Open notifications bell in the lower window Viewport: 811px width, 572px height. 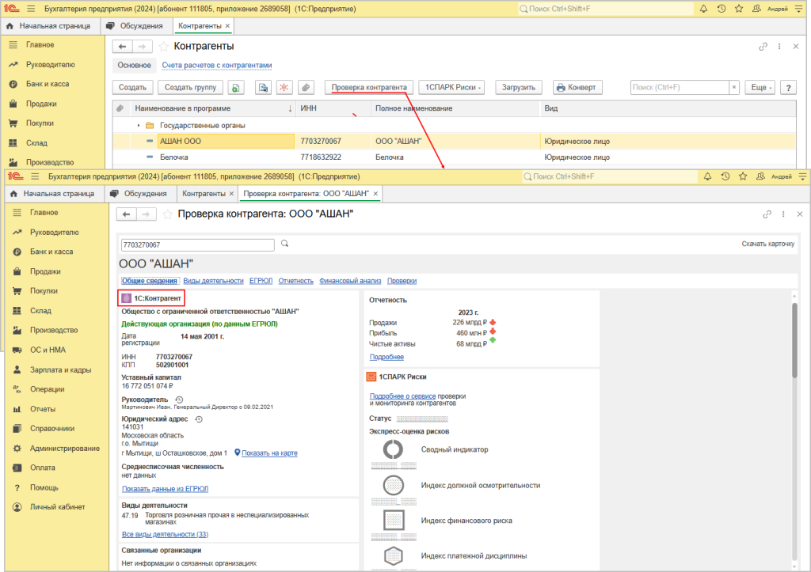[x=707, y=176]
